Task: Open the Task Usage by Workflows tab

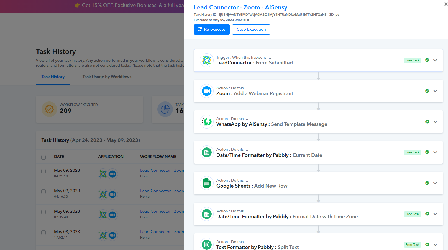Action: tap(107, 77)
